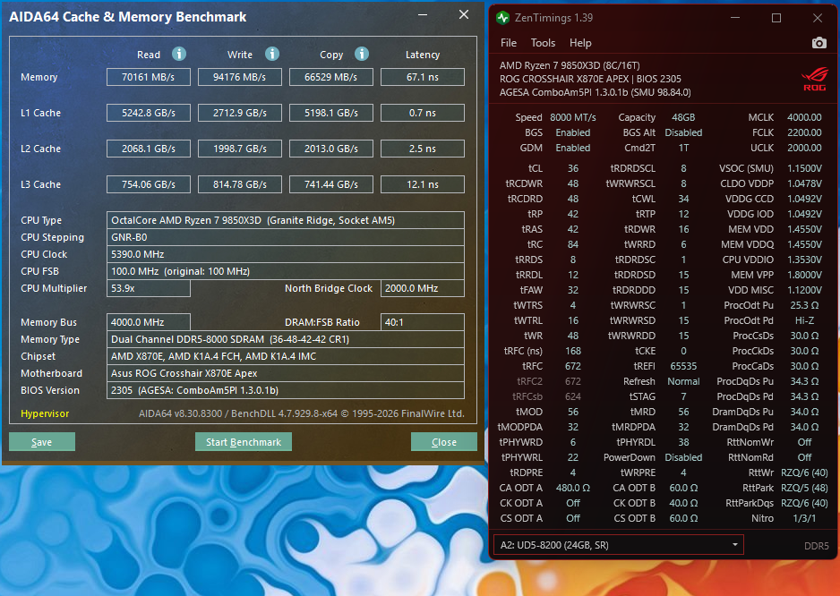Open ZenTimings Tools menu

pyautogui.click(x=543, y=43)
